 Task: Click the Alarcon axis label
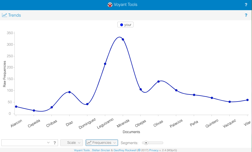(16, 123)
